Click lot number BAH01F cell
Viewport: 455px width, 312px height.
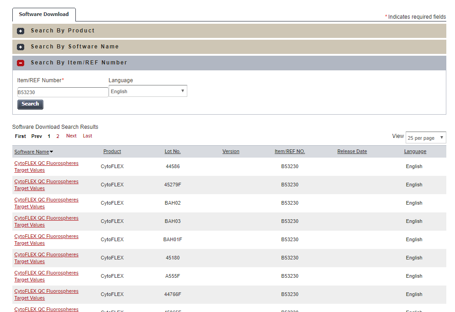[173, 240]
